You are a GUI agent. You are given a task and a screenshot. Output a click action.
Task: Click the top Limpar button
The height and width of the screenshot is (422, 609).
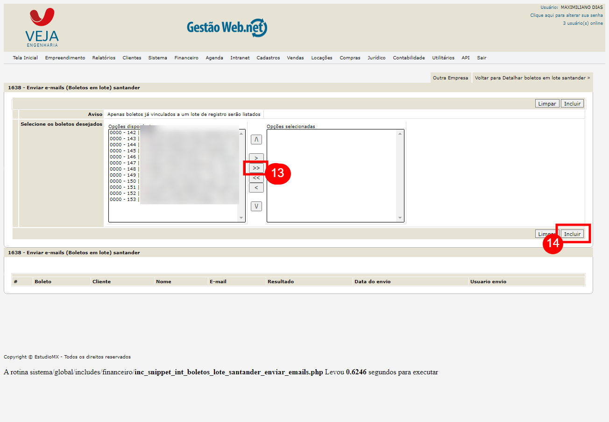coord(547,104)
